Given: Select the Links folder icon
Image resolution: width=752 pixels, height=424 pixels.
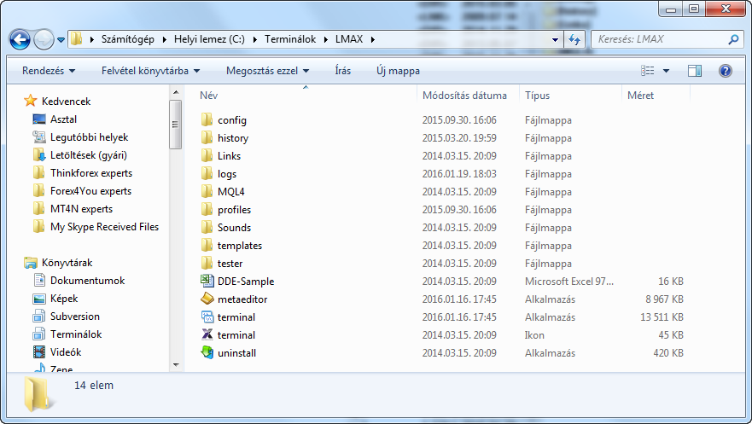Looking at the screenshot, I should [207, 156].
